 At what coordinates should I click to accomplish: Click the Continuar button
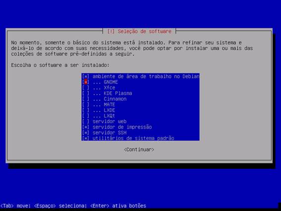tap(139, 149)
